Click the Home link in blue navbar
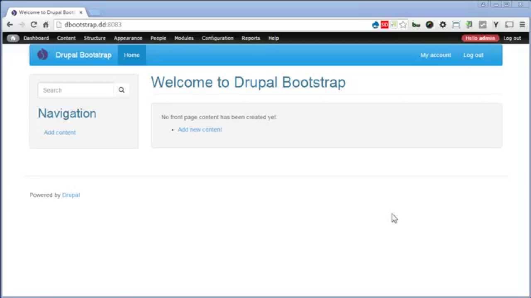This screenshot has width=531, height=298. pyautogui.click(x=132, y=55)
